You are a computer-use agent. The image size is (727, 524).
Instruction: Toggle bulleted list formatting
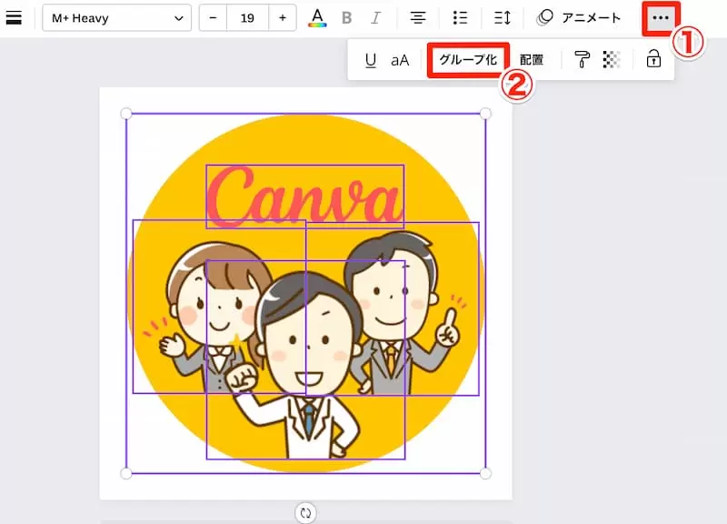point(460,17)
